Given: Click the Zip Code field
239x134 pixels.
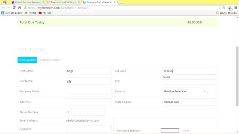Looking at the screenshot, I should (189, 71).
